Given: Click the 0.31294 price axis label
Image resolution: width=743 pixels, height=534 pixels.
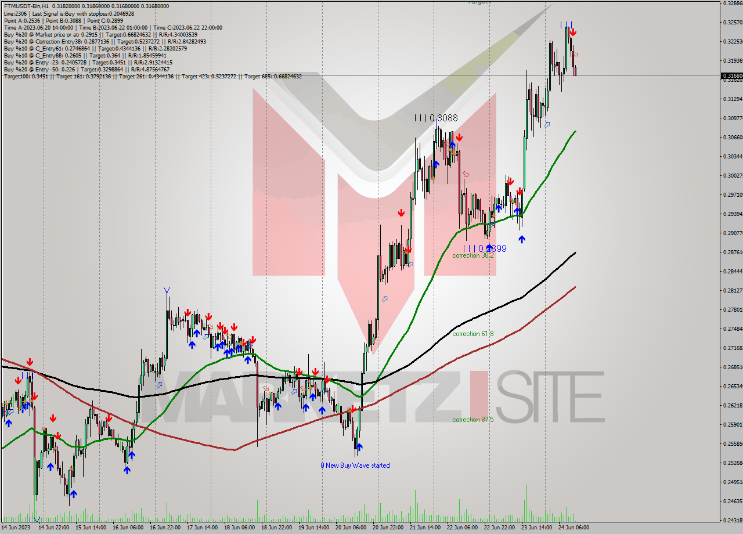Looking at the screenshot, I should (x=732, y=99).
